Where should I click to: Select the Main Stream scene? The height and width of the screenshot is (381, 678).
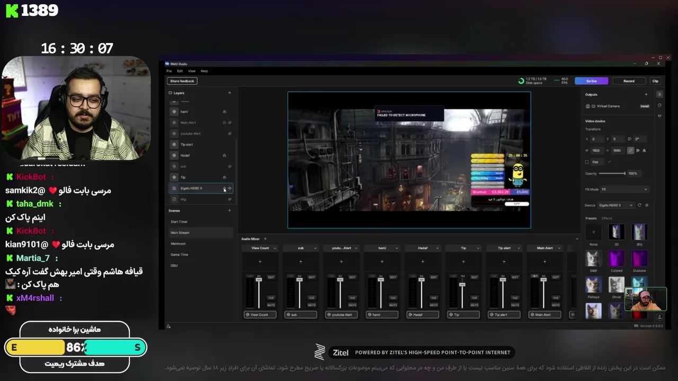point(200,233)
